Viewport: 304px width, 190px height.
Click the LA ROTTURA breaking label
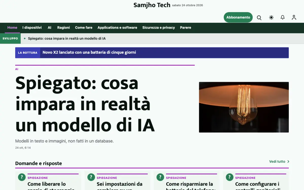pyautogui.click(x=28, y=53)
